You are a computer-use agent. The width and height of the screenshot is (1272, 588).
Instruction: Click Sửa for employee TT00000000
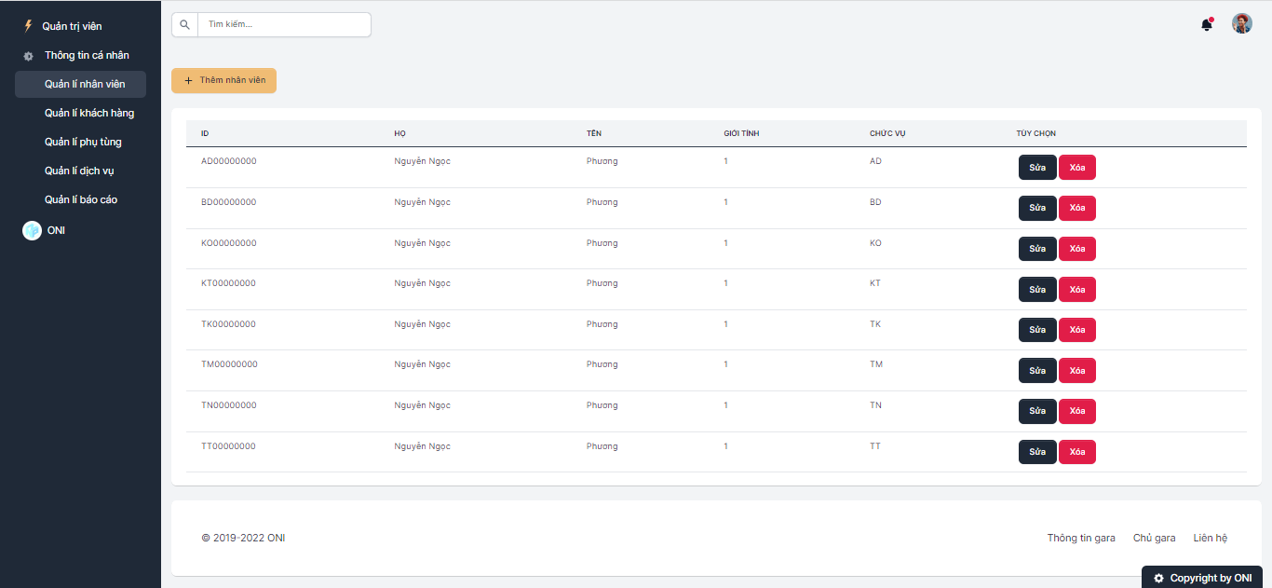click(x=1037, y=452)
